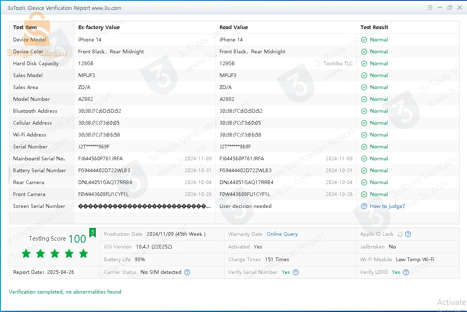Click the Charge Times 151 Times value
The image size is (467, 312).
point(277,260)
